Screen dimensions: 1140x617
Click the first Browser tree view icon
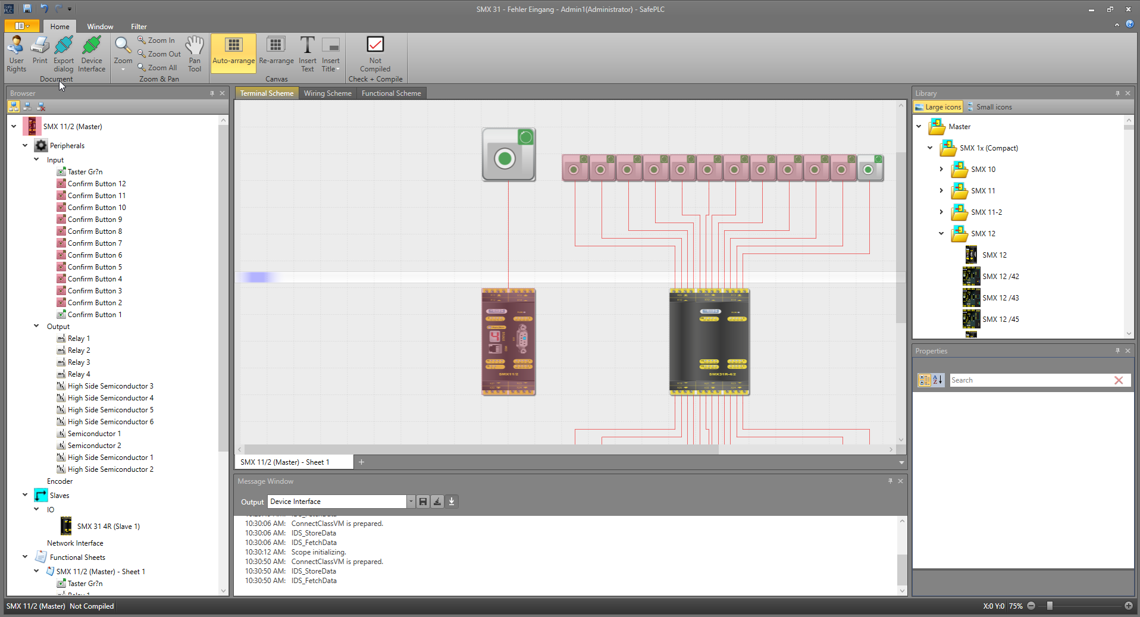pyautogui.click(x=14, y=106)
